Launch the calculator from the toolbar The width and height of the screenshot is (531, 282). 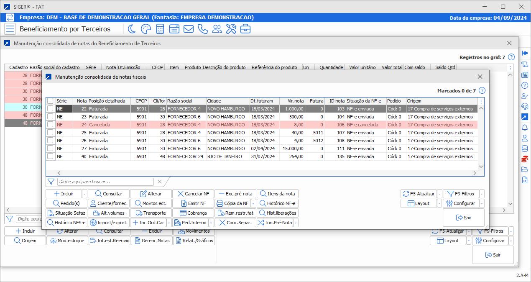[160, 29]
